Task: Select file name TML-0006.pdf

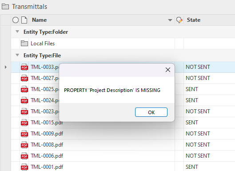Action: 47,156
